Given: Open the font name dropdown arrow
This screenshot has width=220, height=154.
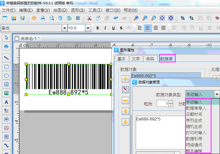Looking at the screenshot, I should (64, 28).
